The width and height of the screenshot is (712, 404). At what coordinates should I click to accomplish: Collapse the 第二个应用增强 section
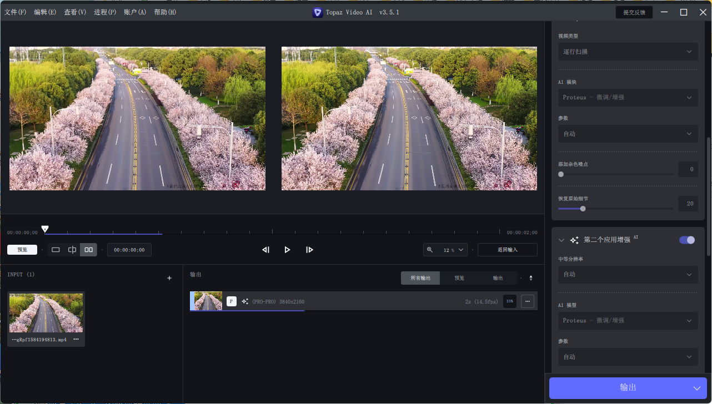pyautogui.click(x=561, y=240)
